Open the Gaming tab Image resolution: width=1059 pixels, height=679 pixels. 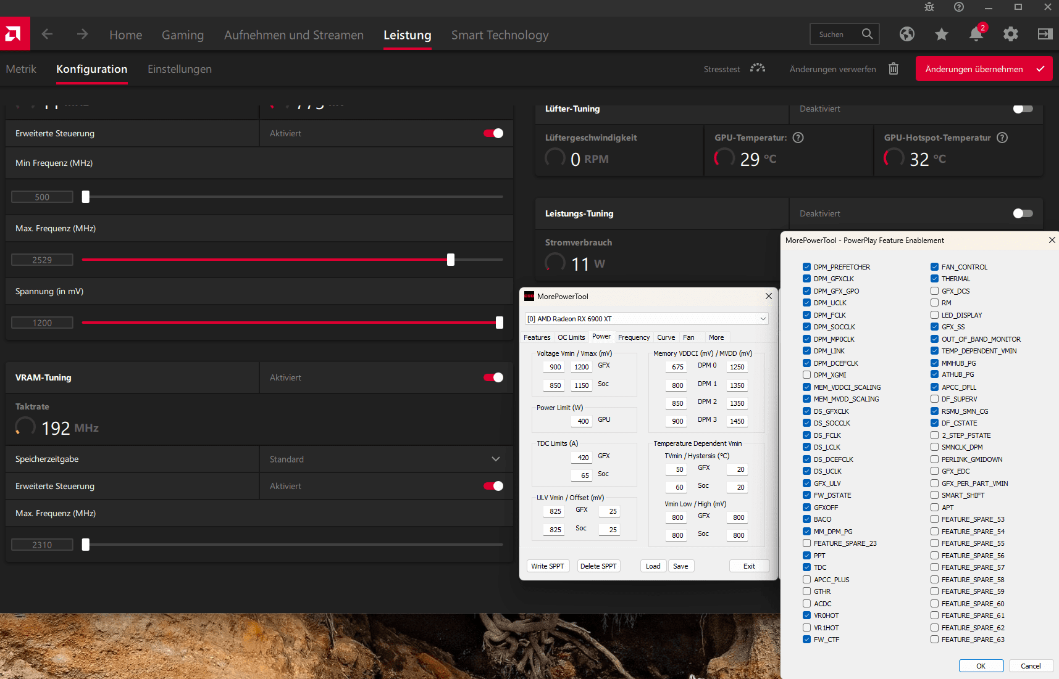[183, 35]
